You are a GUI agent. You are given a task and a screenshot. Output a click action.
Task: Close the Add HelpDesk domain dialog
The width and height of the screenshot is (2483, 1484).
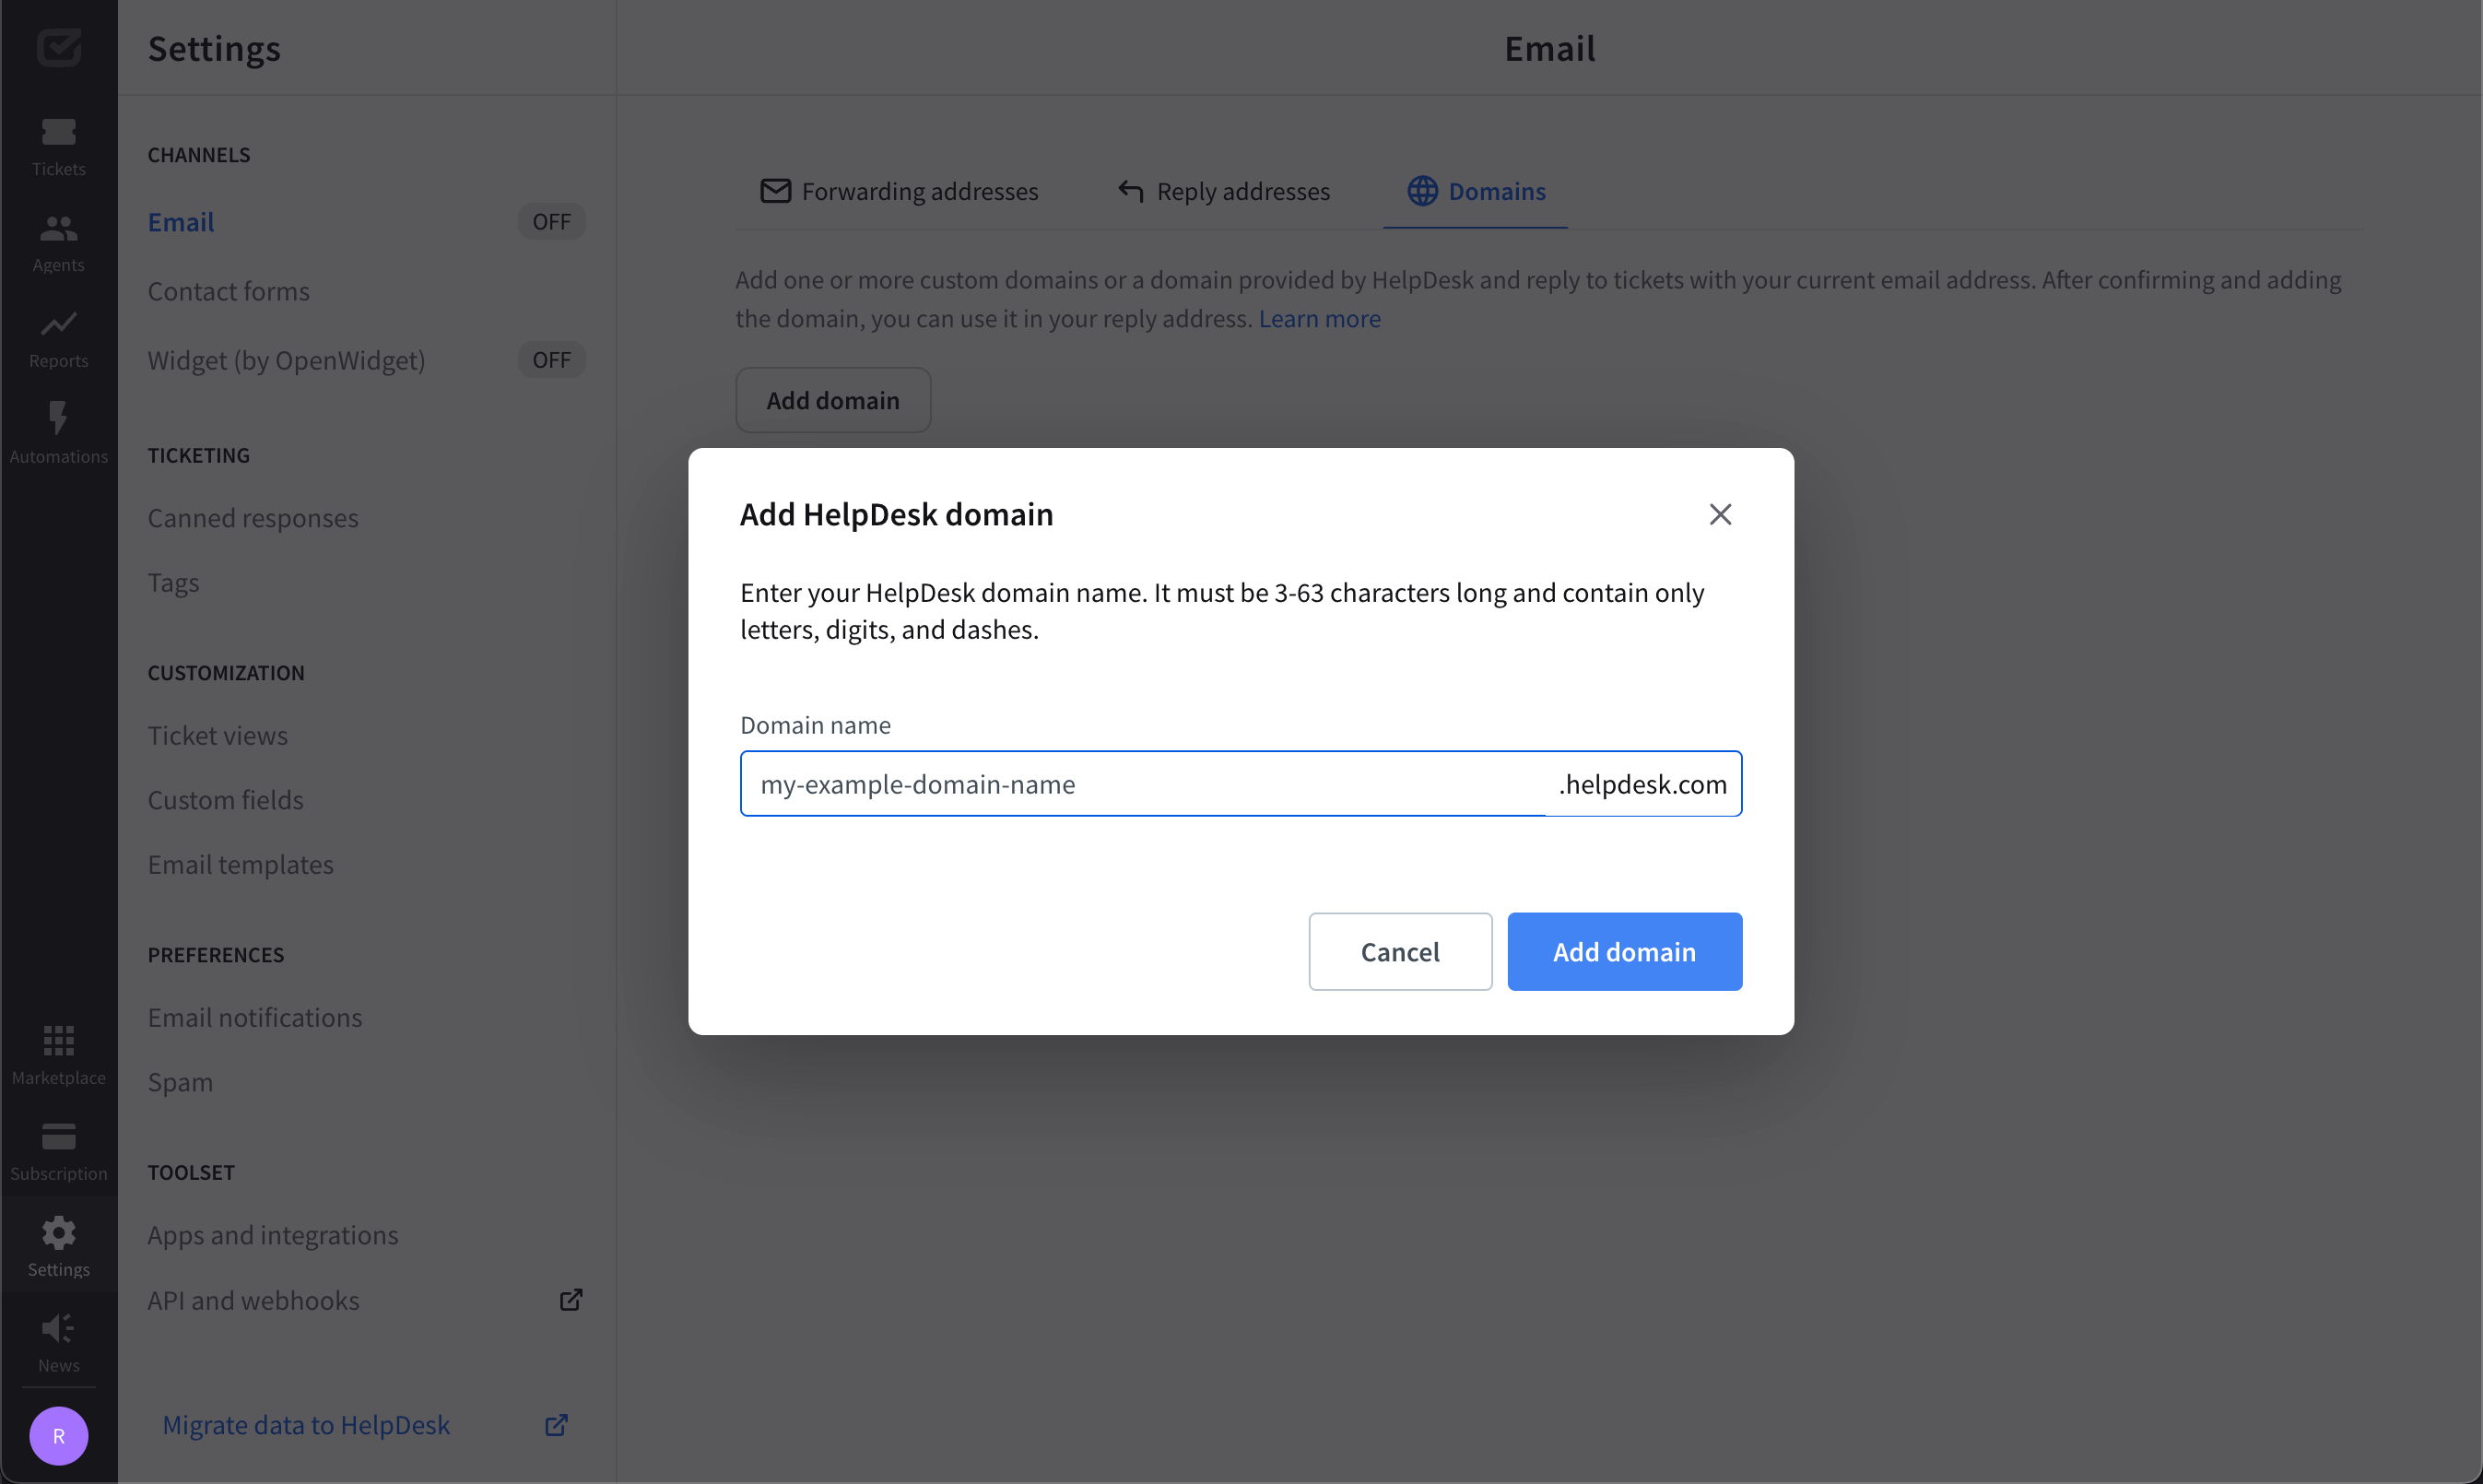tap(1719, 514)
